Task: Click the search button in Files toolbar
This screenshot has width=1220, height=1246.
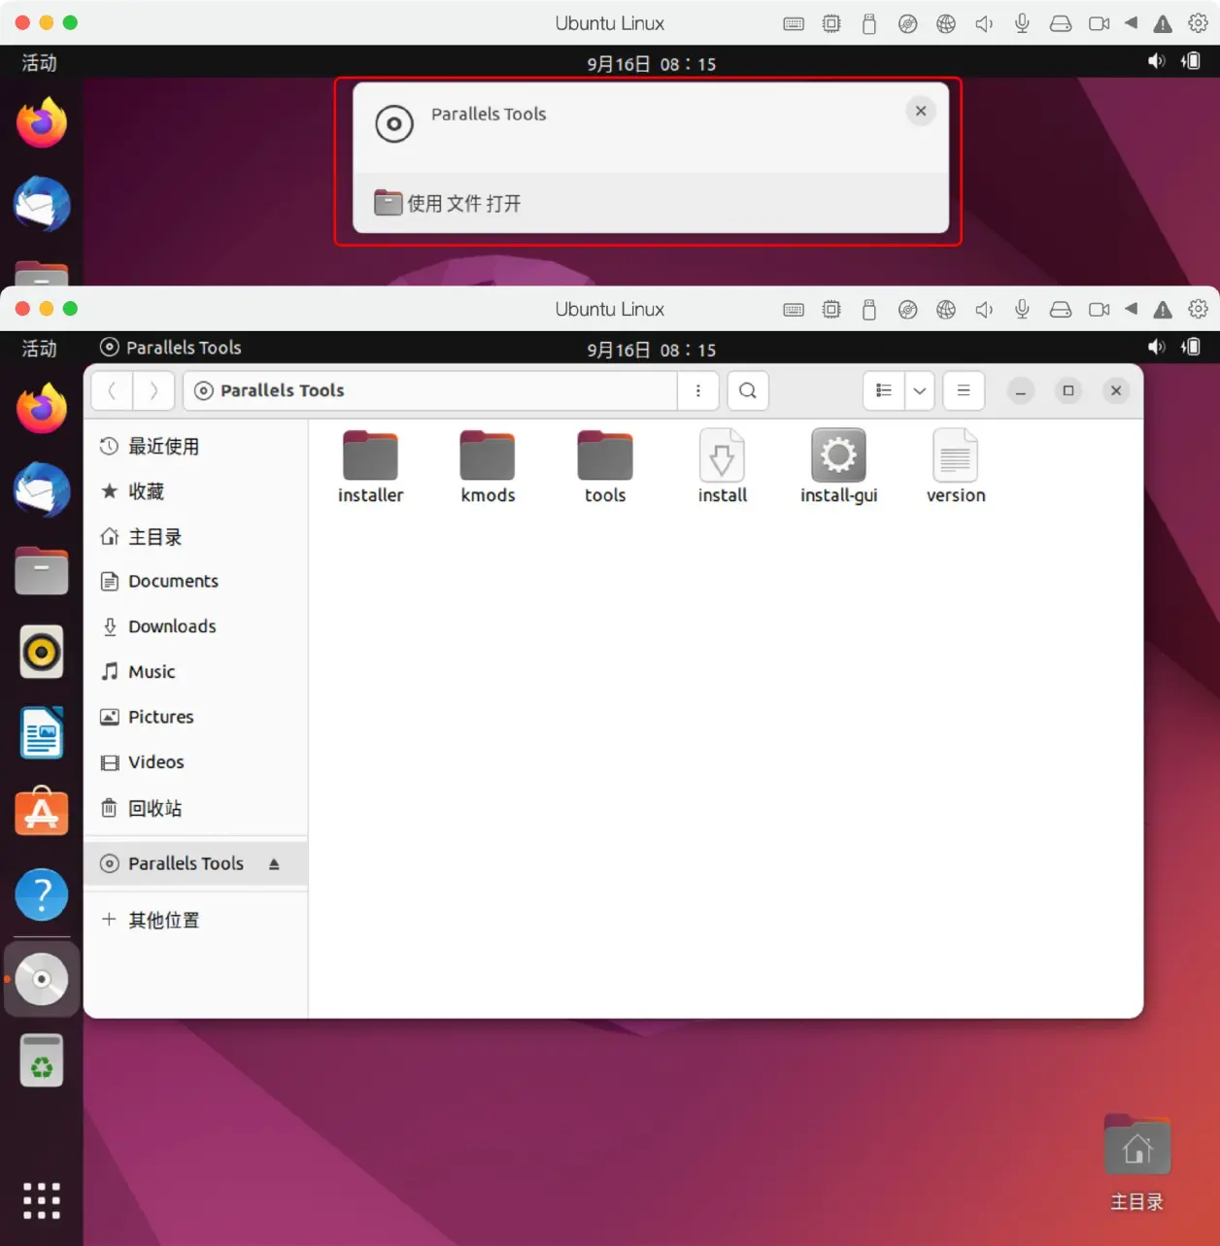Action: click(747, 390)
